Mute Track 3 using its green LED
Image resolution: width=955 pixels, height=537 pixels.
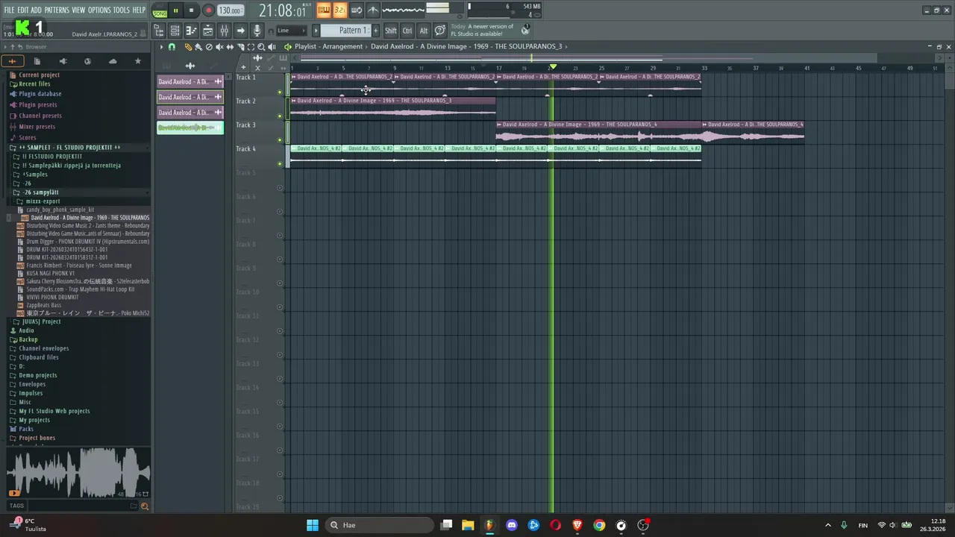pos(280,140)
